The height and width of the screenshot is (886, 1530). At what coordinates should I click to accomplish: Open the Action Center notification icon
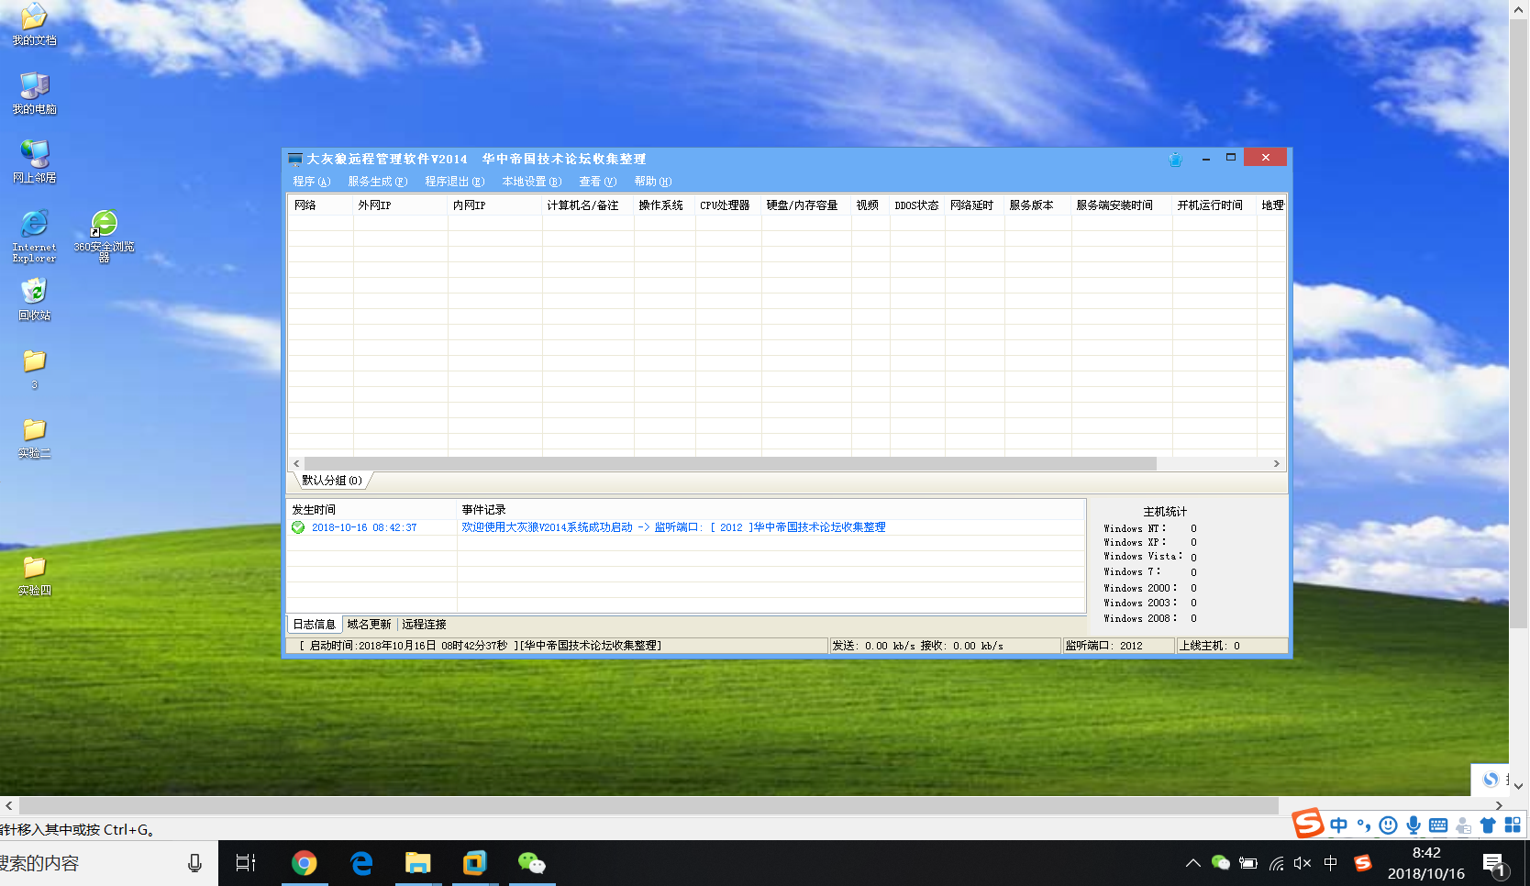(1495, 865)
